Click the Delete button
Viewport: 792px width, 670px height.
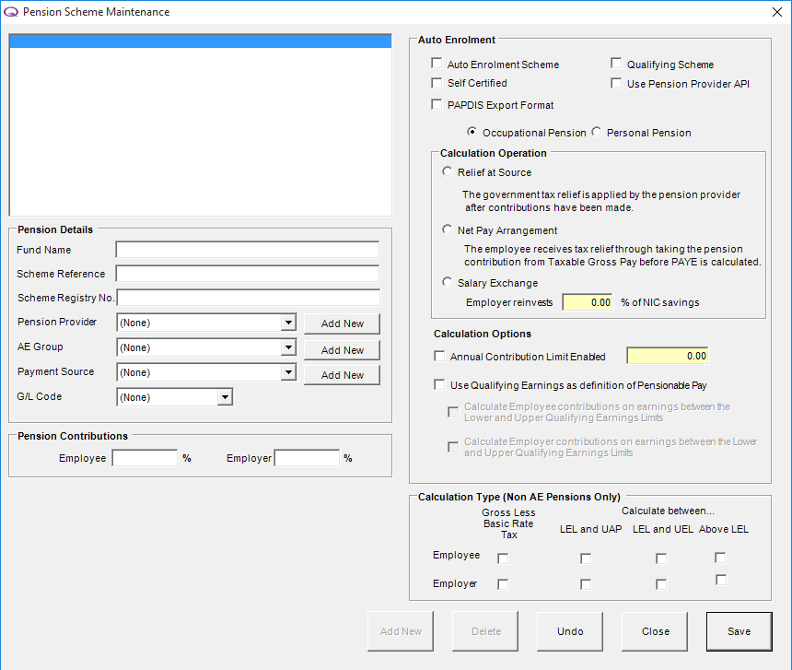tap(485, 631)
